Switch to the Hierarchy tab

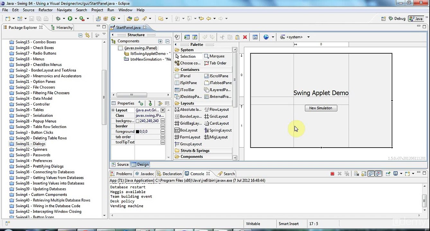coord(62,28)
